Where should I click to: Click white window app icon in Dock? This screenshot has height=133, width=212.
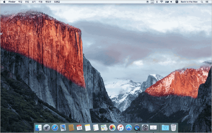click(153, 128)
